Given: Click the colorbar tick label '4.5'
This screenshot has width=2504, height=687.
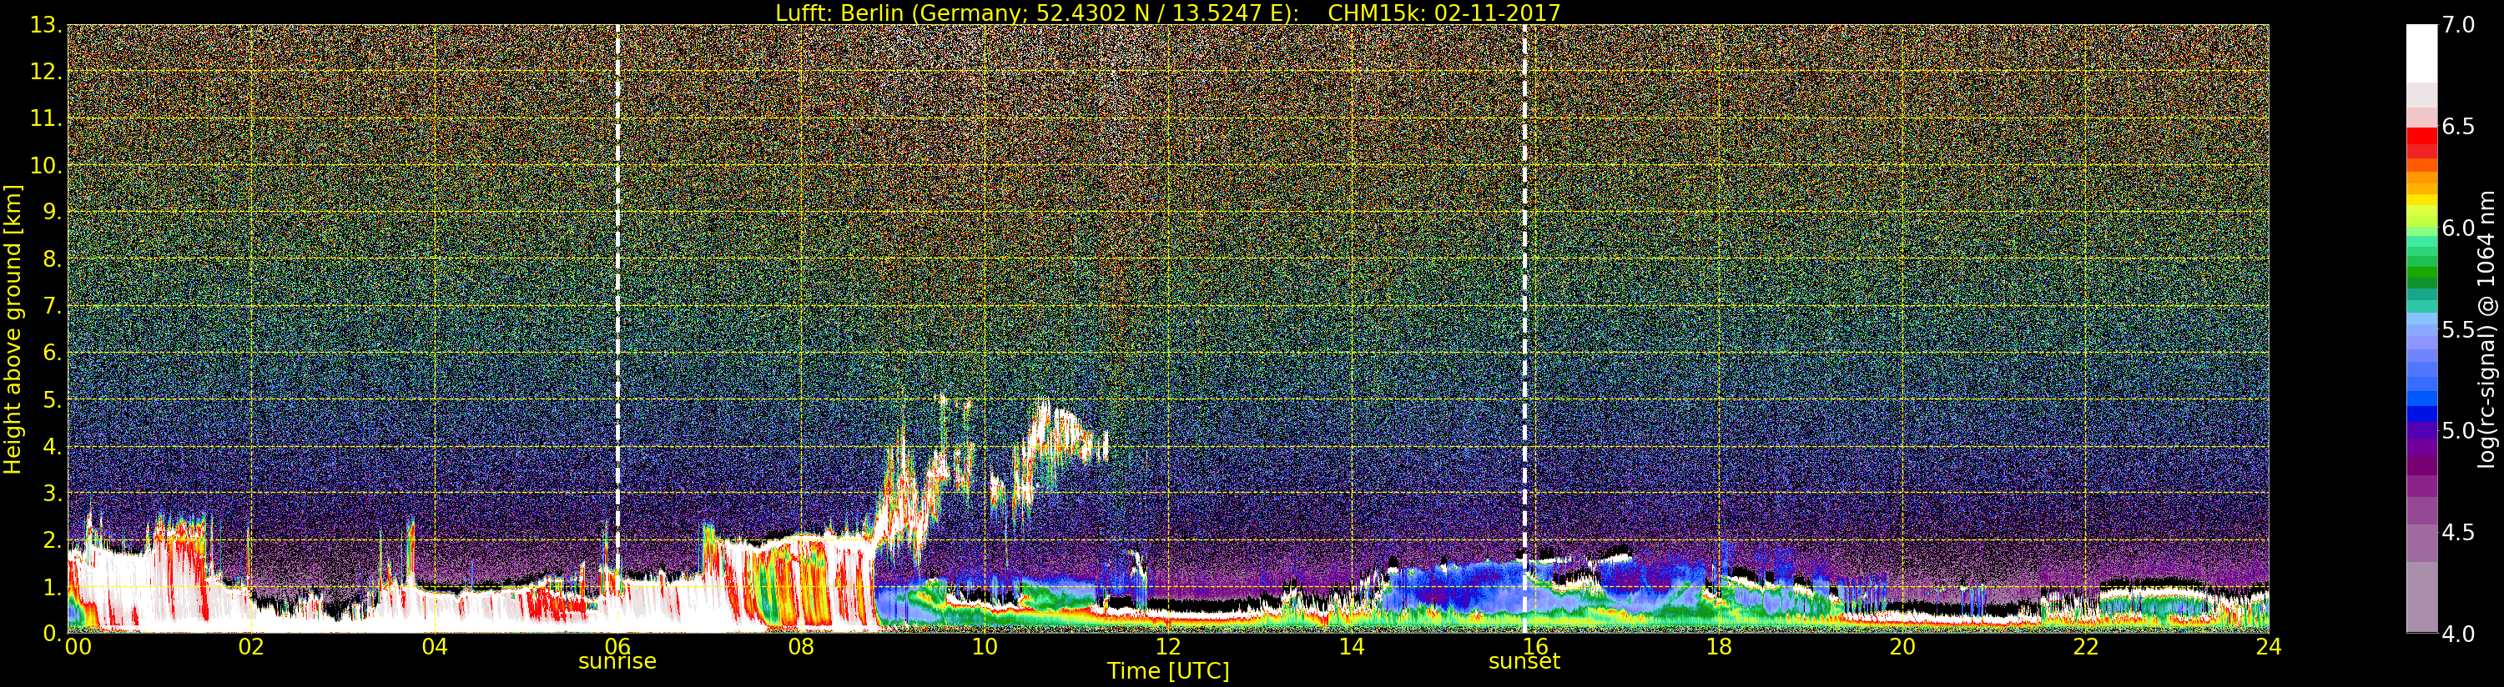Looking at the screenshot, I should coord(2458,533).
